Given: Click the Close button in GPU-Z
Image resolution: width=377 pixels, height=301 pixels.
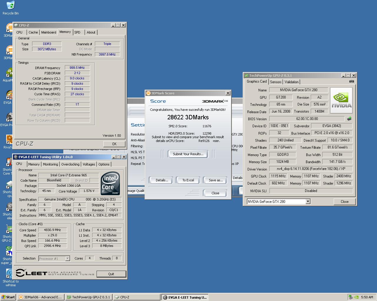Looking at the screenshot, I should [344, 202].
